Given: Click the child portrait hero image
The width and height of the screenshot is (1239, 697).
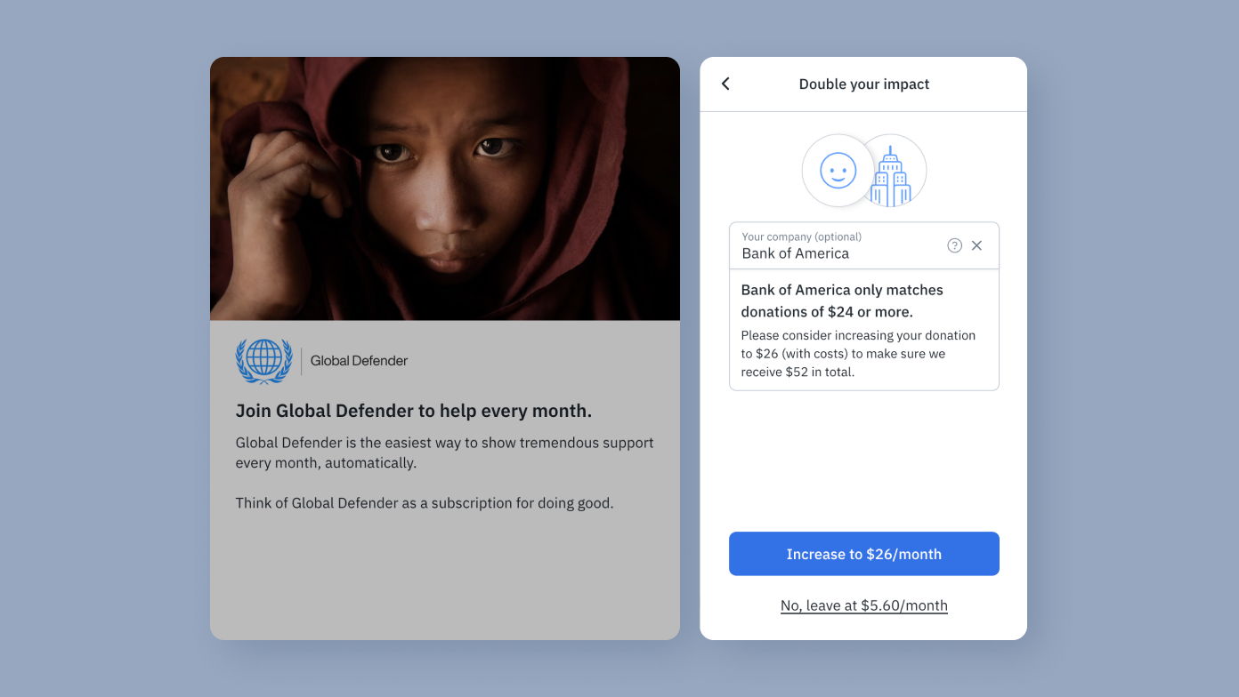Looking at the screenshot, I should [444, 188].
